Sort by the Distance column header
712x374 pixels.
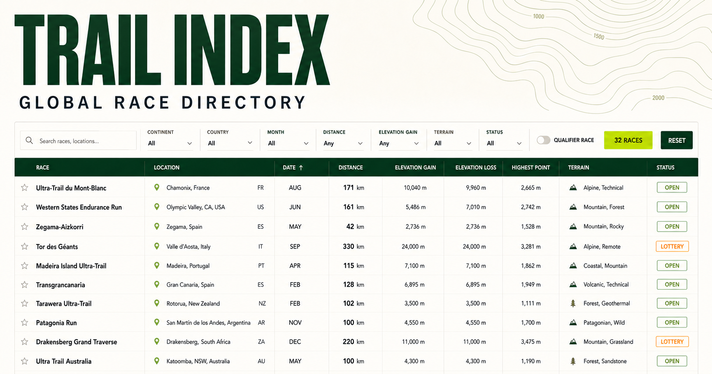point(351,167)
